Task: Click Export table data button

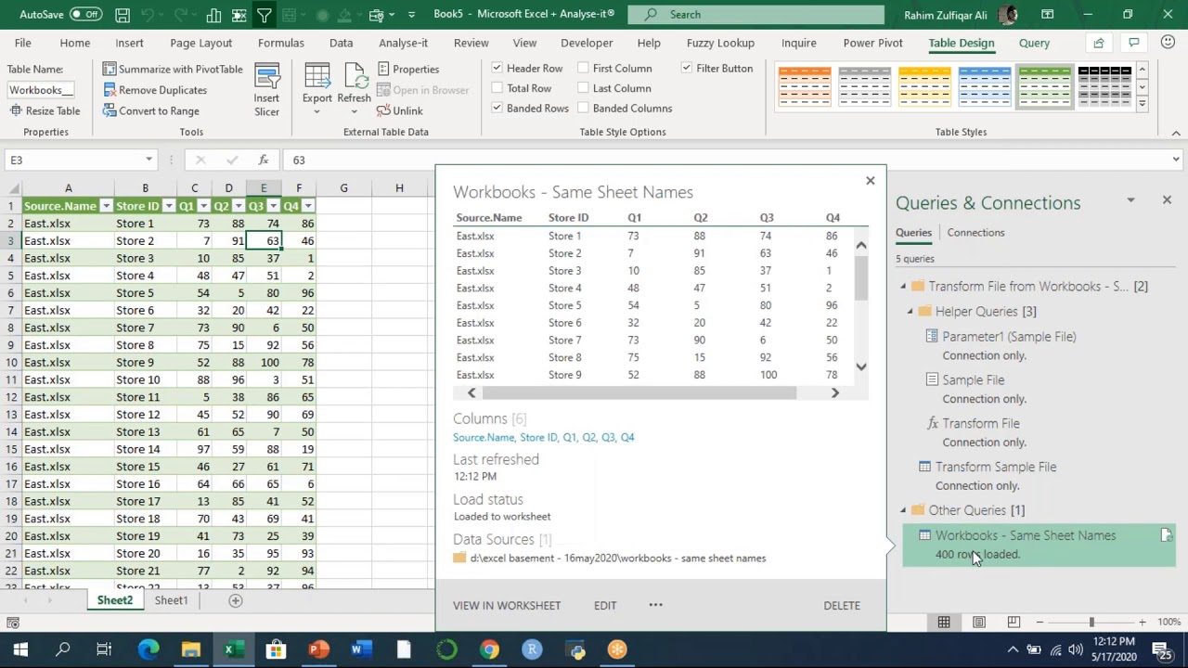Action: click(316, 91)
